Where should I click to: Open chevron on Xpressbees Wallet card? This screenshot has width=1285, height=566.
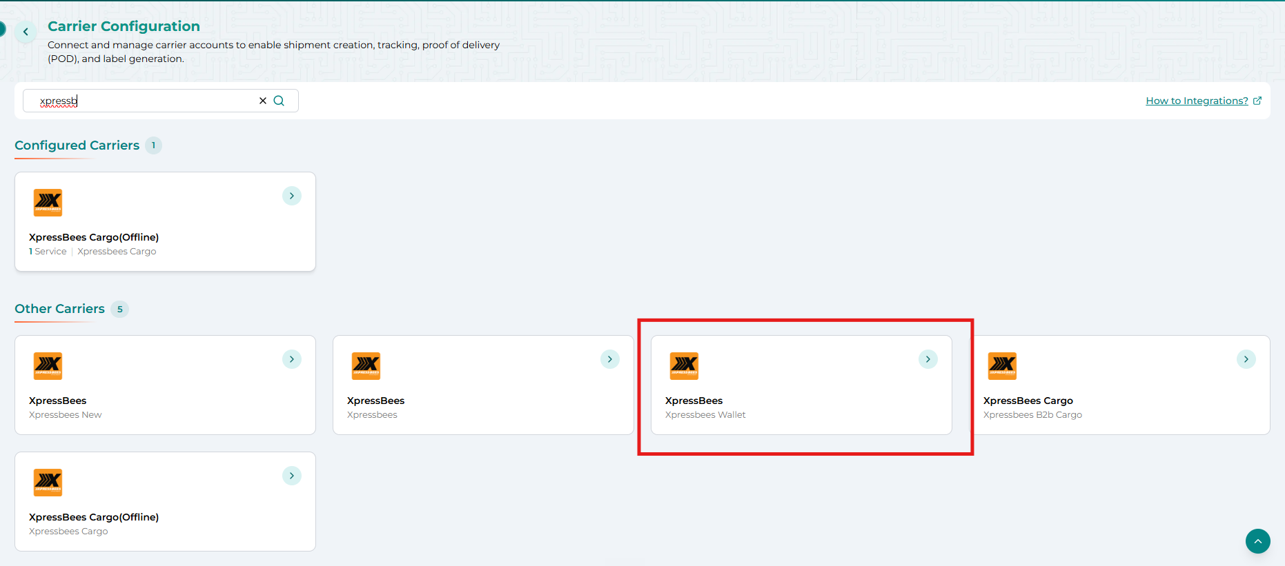tap(928, 359)
